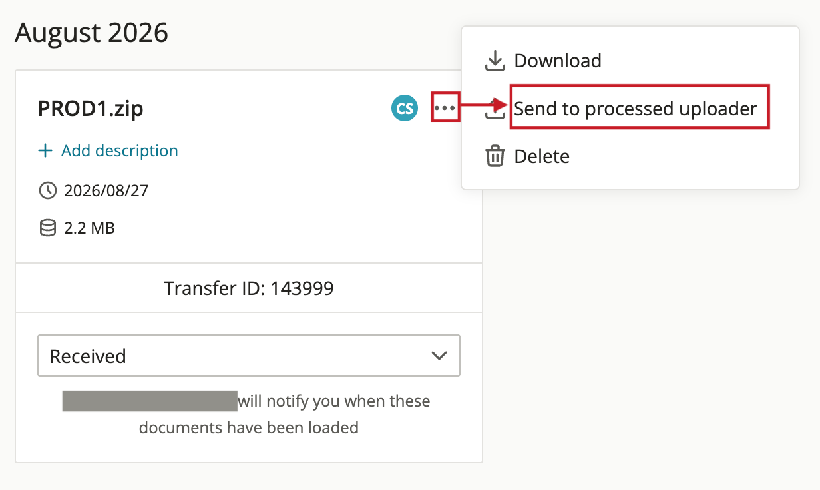
Task: Click the upload icon beside Send to processed uploader
Action: 495,110
